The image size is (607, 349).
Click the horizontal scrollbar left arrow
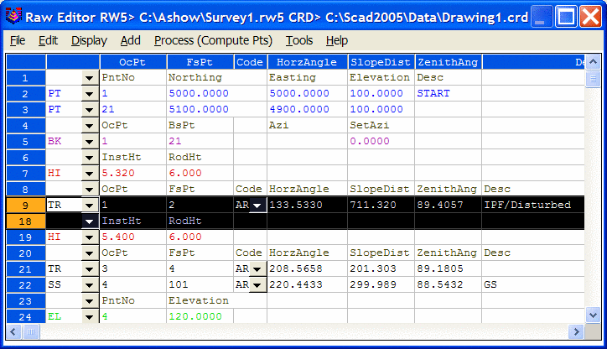13,331
